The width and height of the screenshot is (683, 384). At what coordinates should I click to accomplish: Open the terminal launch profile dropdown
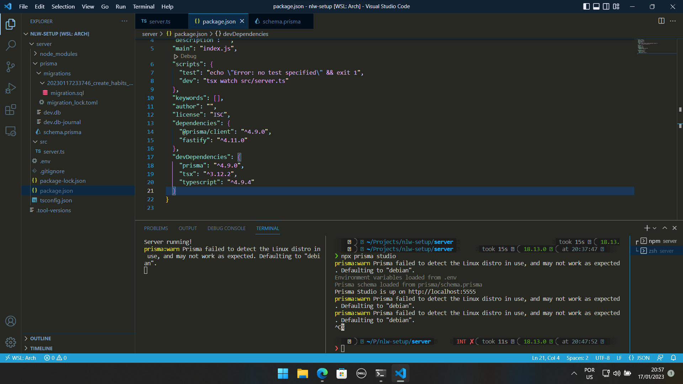tap(655, 228)
